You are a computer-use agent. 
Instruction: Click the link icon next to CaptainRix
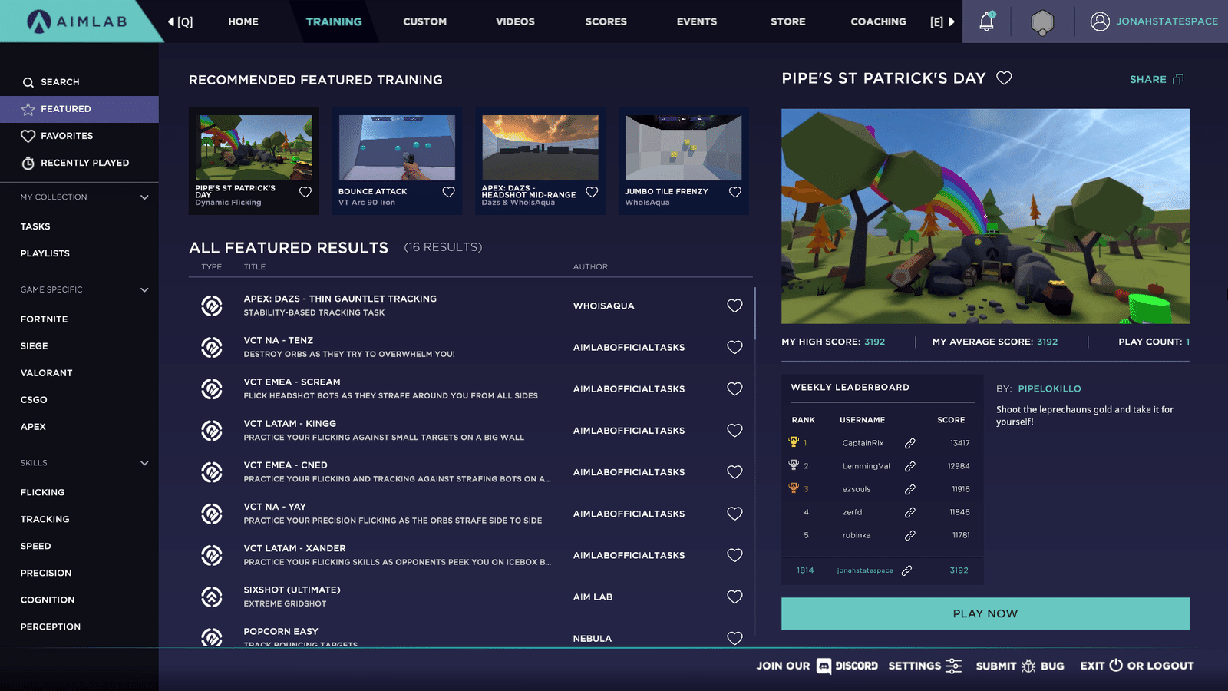[x=909, y=443]
